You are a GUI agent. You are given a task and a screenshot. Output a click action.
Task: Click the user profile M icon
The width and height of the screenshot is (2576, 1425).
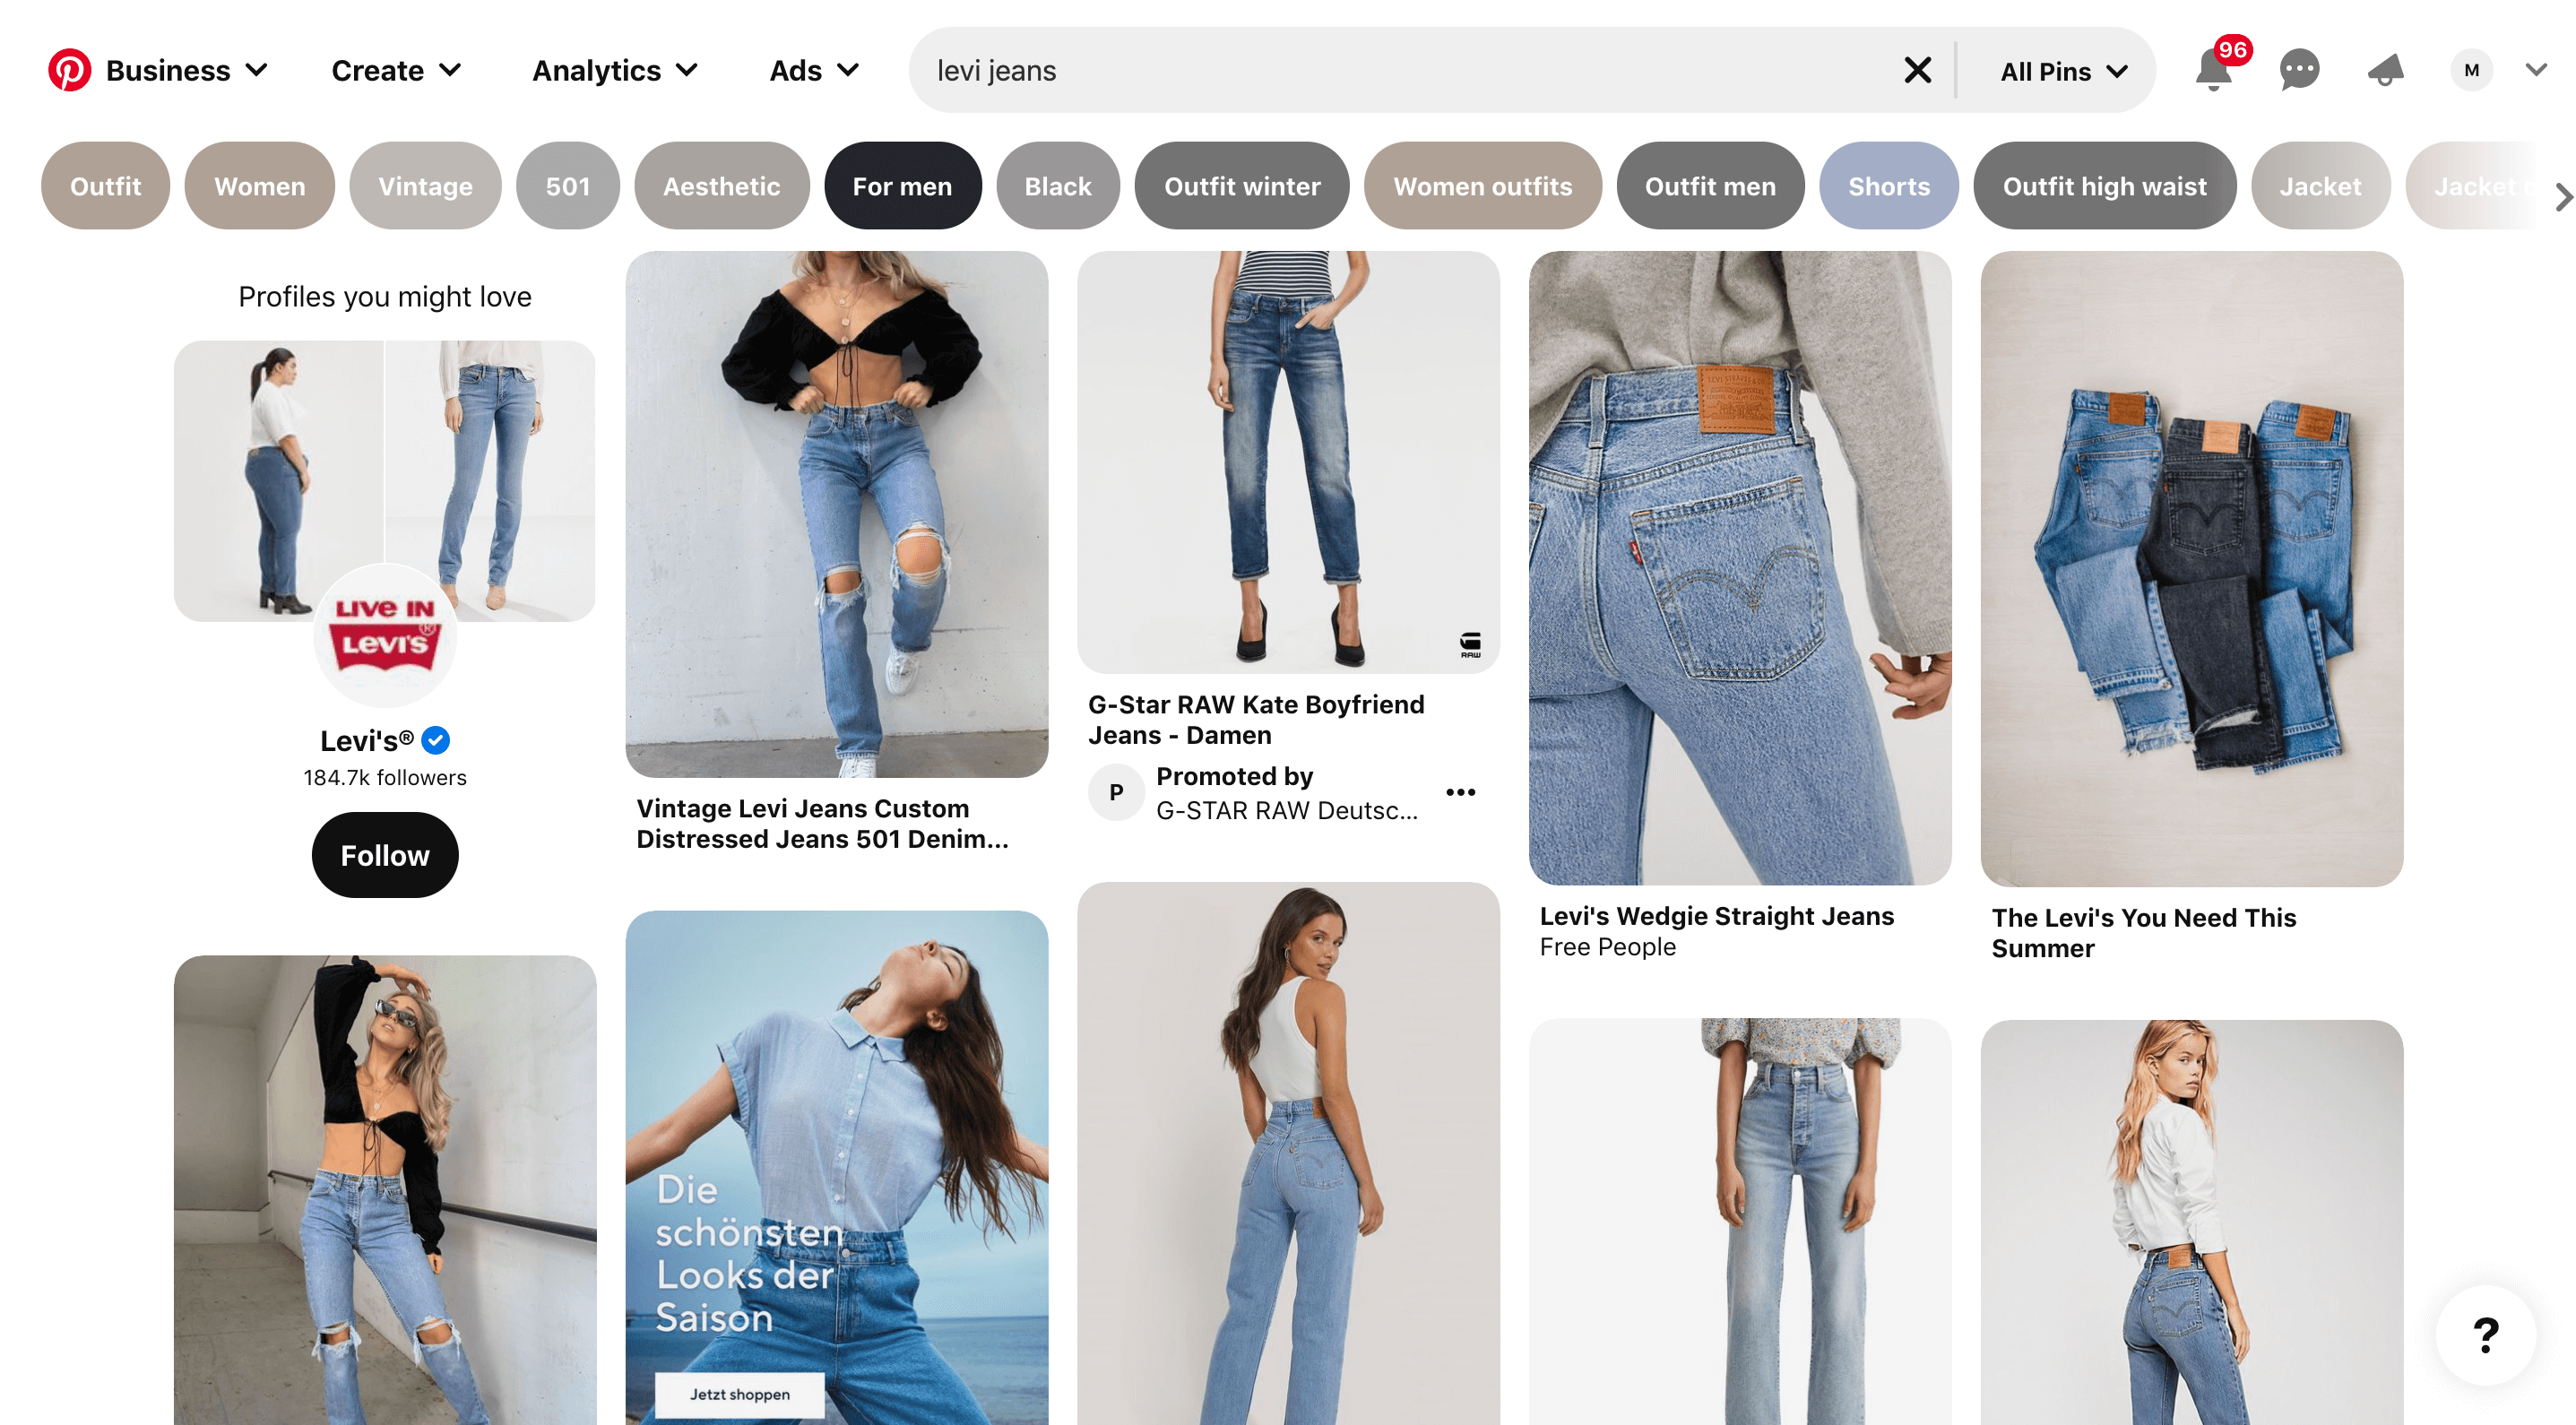tap(2471, 70)
